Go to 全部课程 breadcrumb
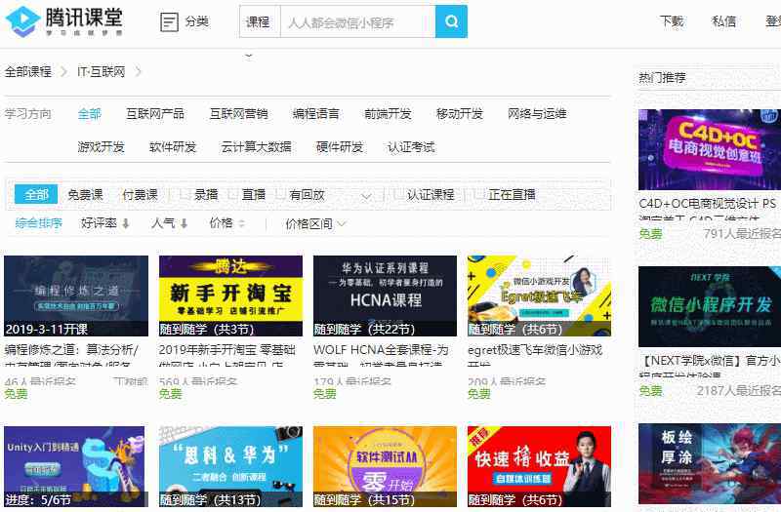The image size is (781, 512). pos(28,71)
